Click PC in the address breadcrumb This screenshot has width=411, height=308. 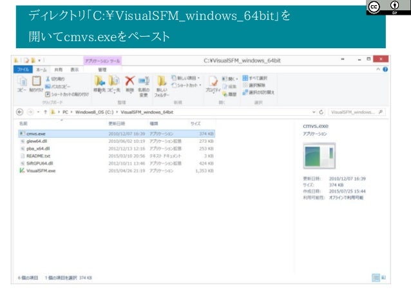65,112
